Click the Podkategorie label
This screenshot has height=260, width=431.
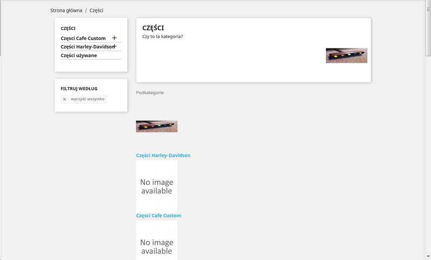[x=150, y=93]
